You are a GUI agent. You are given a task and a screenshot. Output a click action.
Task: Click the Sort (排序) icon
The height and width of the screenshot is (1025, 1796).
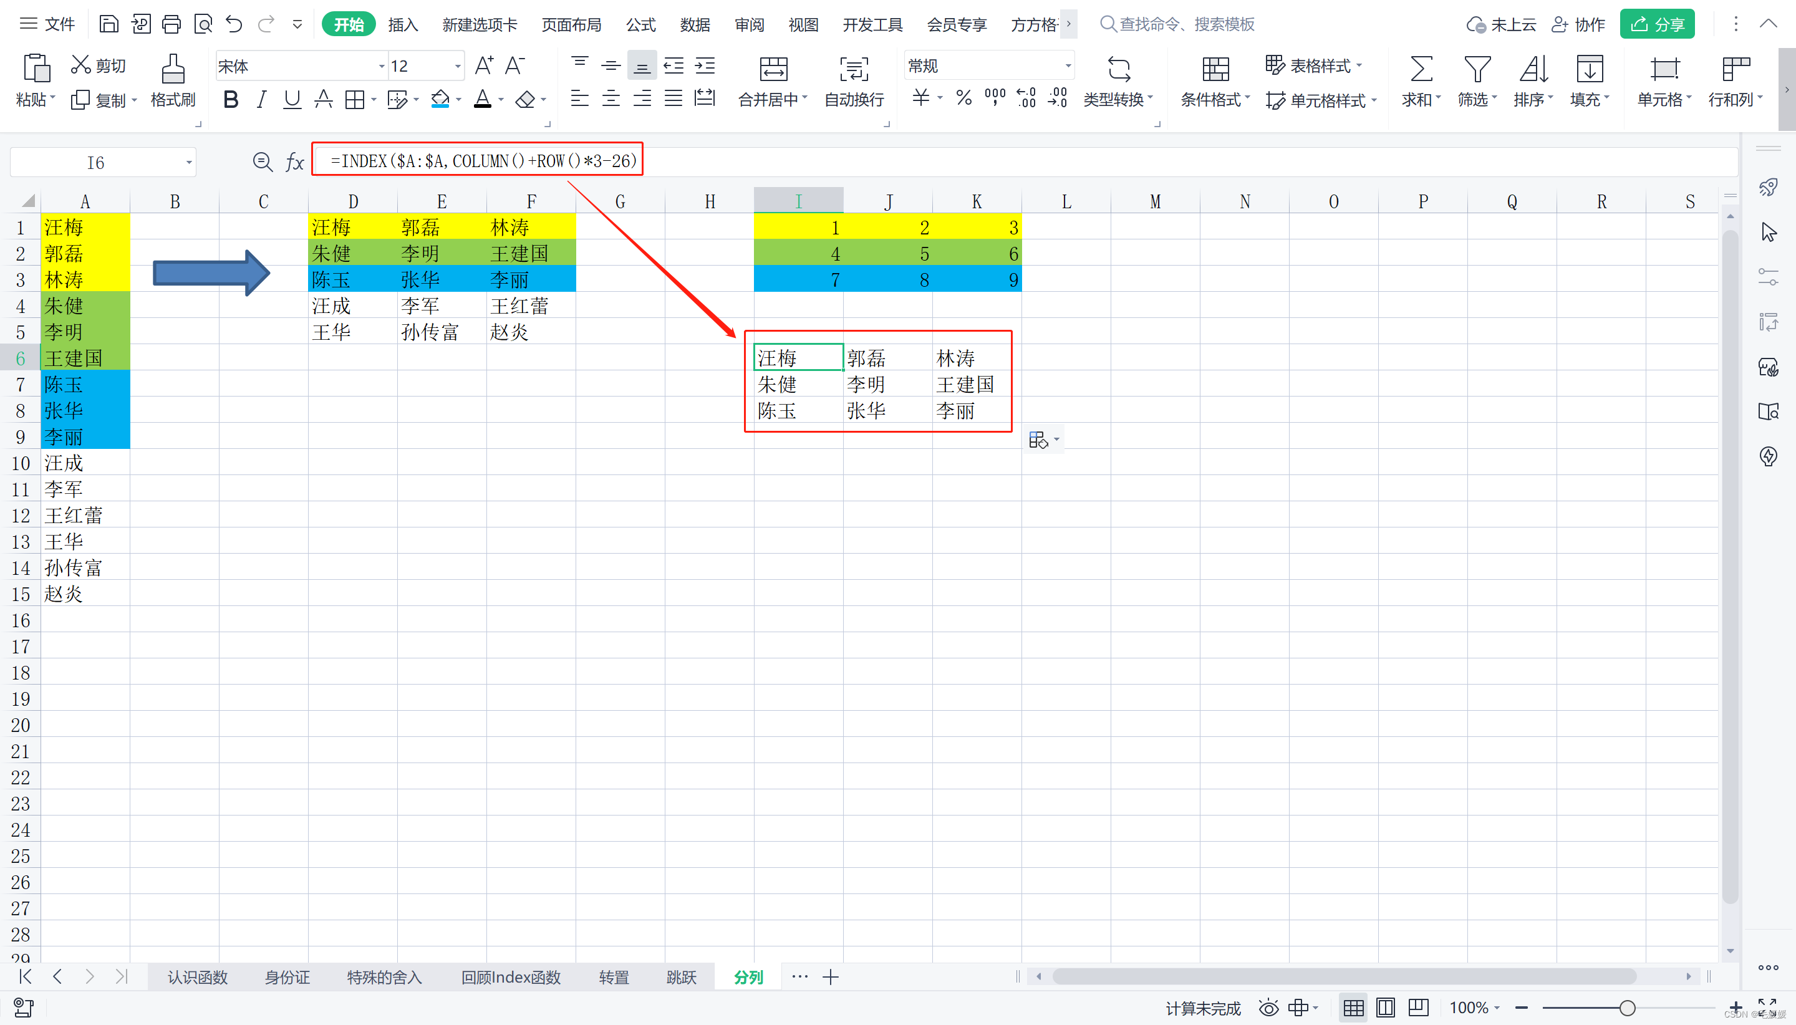(x=1533, y=69)
